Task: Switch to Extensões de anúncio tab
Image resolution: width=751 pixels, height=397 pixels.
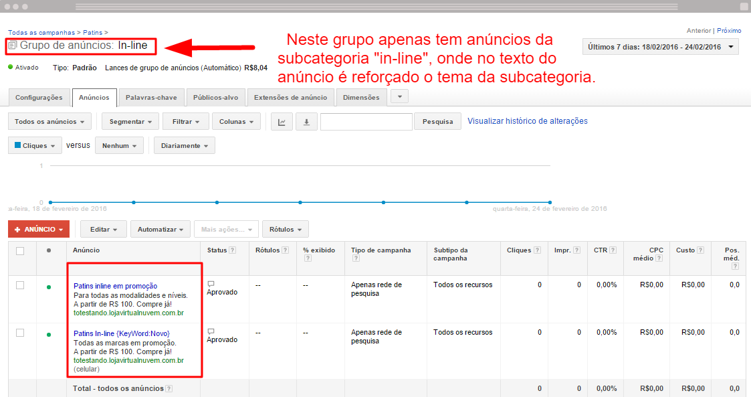Action: coord(290,97)
